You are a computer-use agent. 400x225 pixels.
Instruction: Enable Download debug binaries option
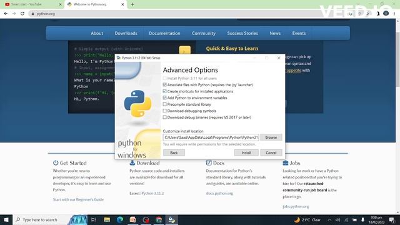tap(164, 117)
